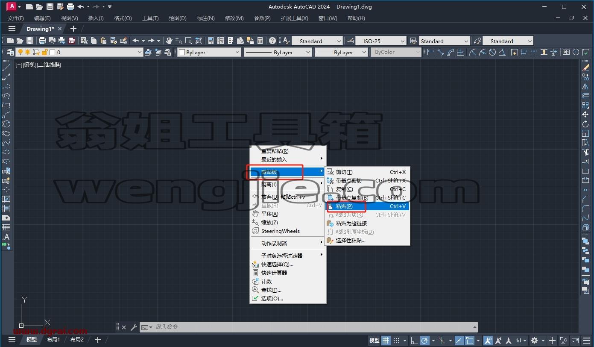Toggle polar tracking in status bar
This screenshot has width=594, height=347.
click(x=425, y=341)
